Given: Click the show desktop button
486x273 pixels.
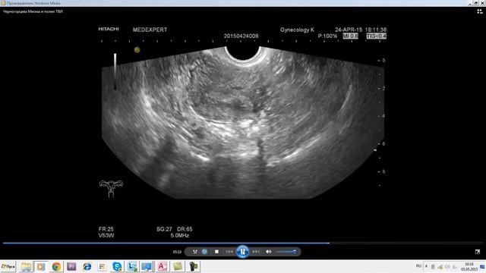Looking at the screenshot, I should point(483,266).
